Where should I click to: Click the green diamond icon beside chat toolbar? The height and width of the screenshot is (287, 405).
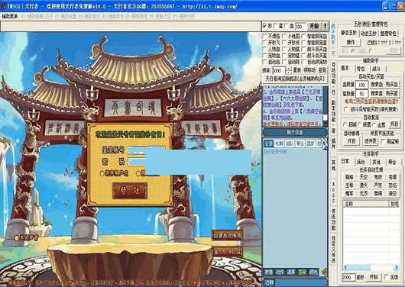[x=324, y=272]
